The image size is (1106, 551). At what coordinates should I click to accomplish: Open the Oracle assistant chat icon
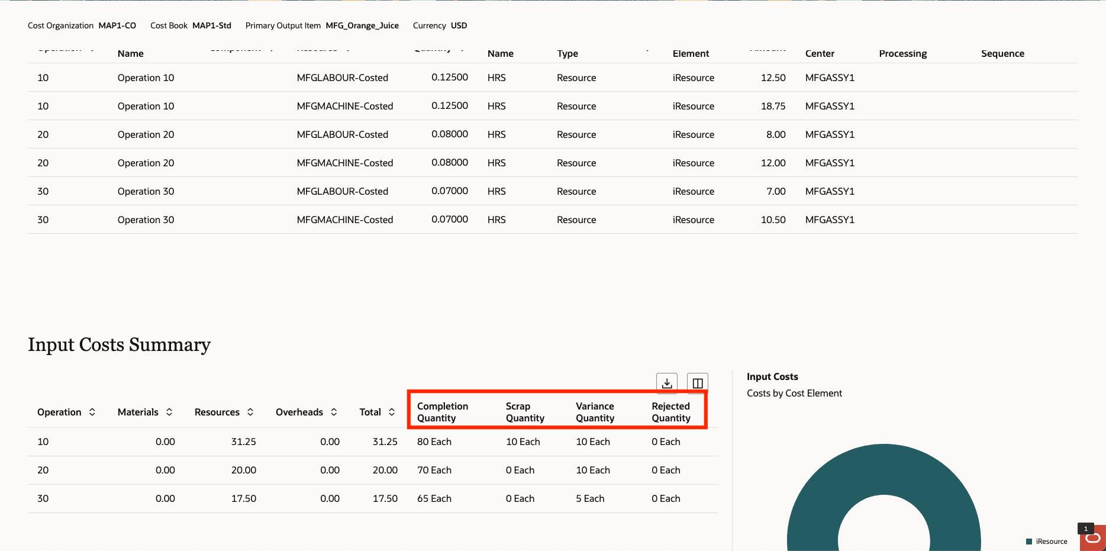tap(1093, 537)
